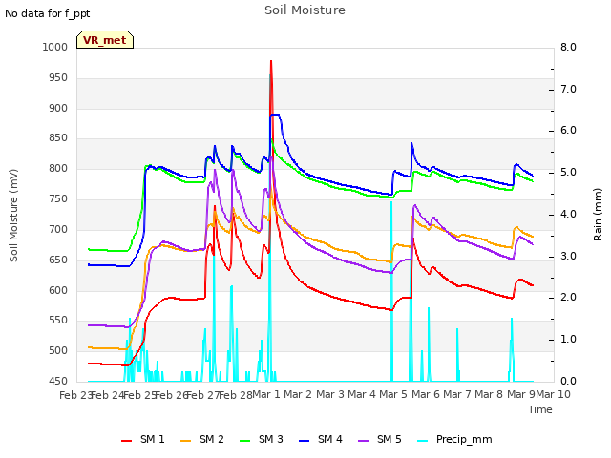Click the 950 tick on left axis
The width and height of the screenshot is (611, 458).
[58, 77]
